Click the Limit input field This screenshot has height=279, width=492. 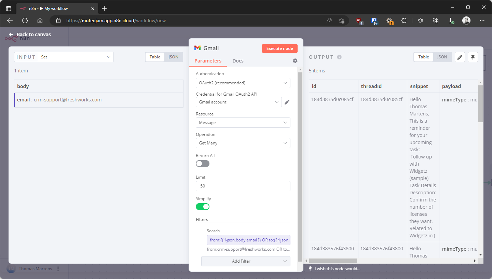pos(243,186)
